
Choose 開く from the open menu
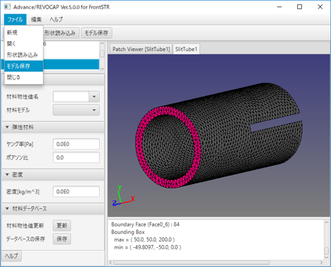pos(23,43)
